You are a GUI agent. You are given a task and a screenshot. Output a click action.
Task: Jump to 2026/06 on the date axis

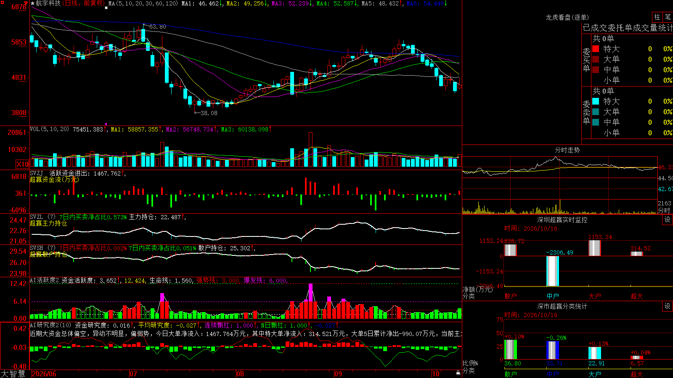click(x=44, y=374)
